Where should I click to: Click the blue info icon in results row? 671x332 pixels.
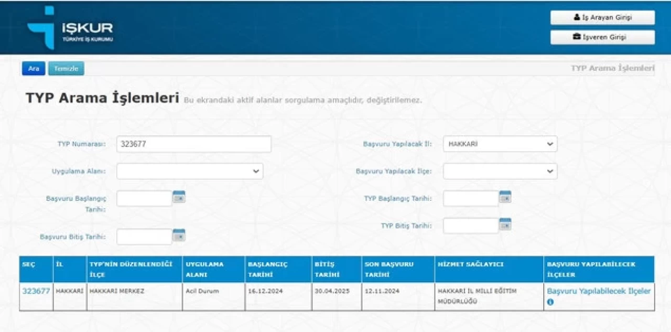(550, 302)
